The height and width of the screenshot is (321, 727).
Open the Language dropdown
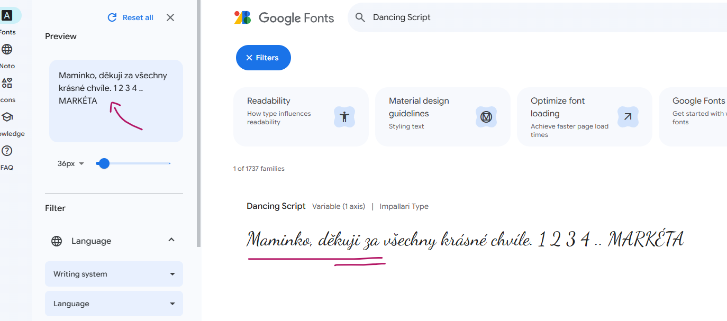coord(114,304)
